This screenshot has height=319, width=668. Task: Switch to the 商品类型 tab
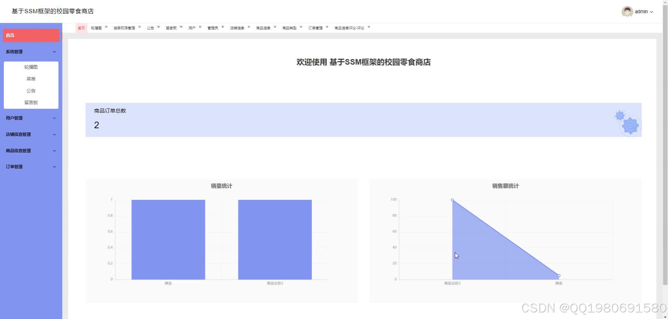point(289,28)
